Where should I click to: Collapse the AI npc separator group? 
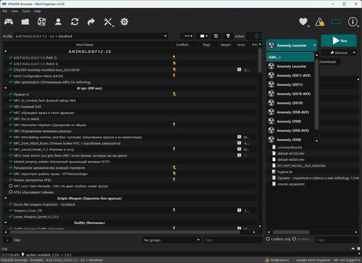(x=5, y=88)
